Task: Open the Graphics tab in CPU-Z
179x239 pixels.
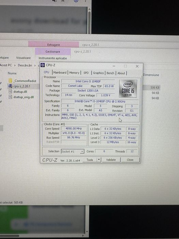Action: tap(98, 73)
